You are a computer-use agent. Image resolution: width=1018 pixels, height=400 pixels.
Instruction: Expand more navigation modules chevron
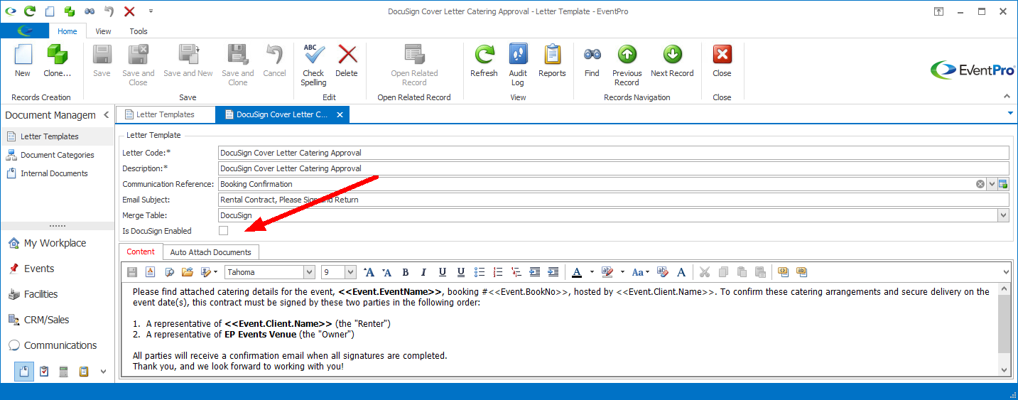pyautogui.click(x=104, y=372)
